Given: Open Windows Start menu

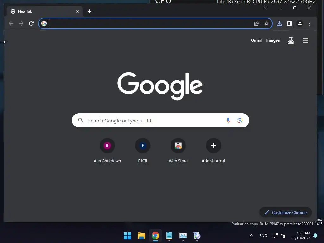Looking at the screenshot, I should tap(127, 235).
